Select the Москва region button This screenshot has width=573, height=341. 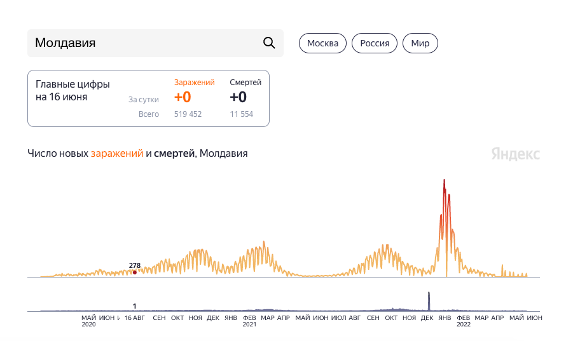coord(322,43)
